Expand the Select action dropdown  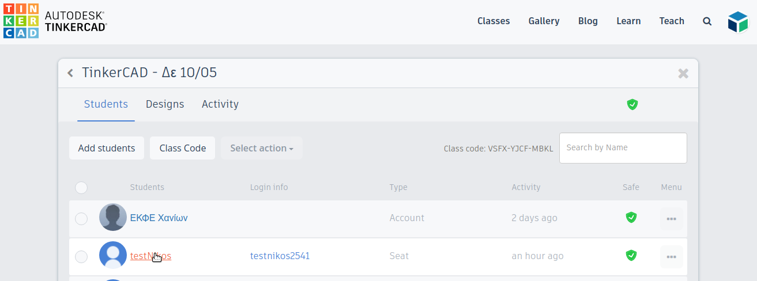pyautogui.click(x=262, y=148)
